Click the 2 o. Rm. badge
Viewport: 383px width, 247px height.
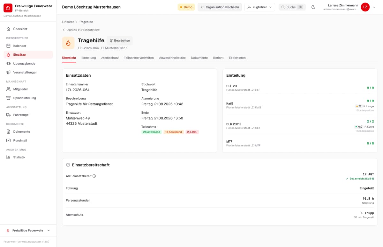(x=192, y=132)
